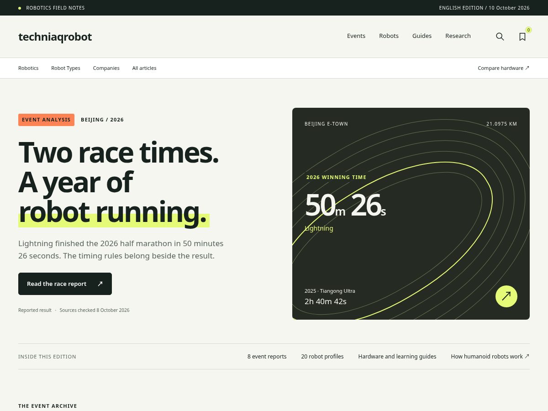Screen dimensions: 548x411
Task: Select All articles in the sub navigation
Action: click(144, 68)
